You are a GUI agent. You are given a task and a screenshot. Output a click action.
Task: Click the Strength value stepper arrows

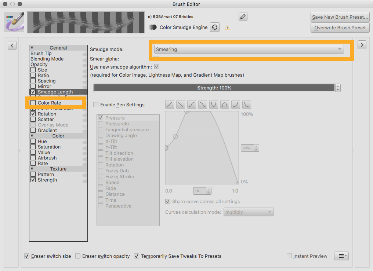(x=338, y=88)
